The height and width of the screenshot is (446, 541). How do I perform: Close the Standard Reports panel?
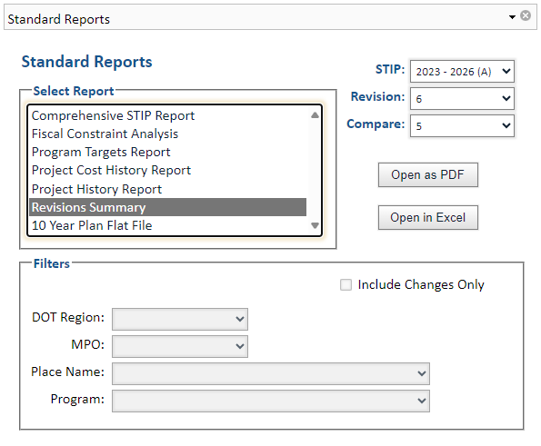pos(526,15)
